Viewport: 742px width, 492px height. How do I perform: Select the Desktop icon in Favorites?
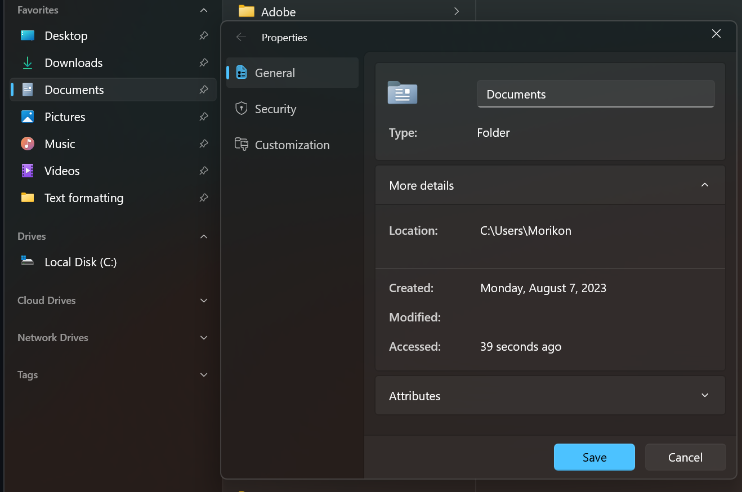[x=27, y=35]
